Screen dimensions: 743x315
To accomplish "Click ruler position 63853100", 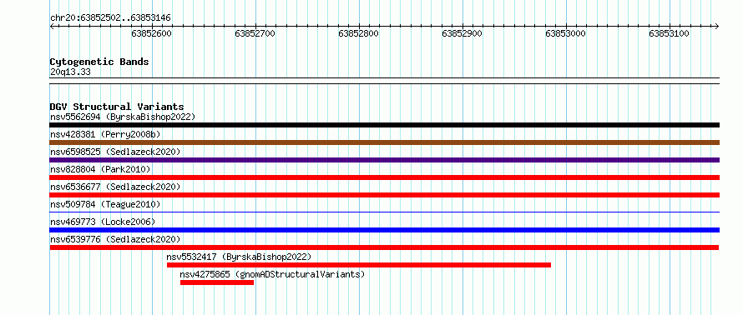I will [669, 33].
